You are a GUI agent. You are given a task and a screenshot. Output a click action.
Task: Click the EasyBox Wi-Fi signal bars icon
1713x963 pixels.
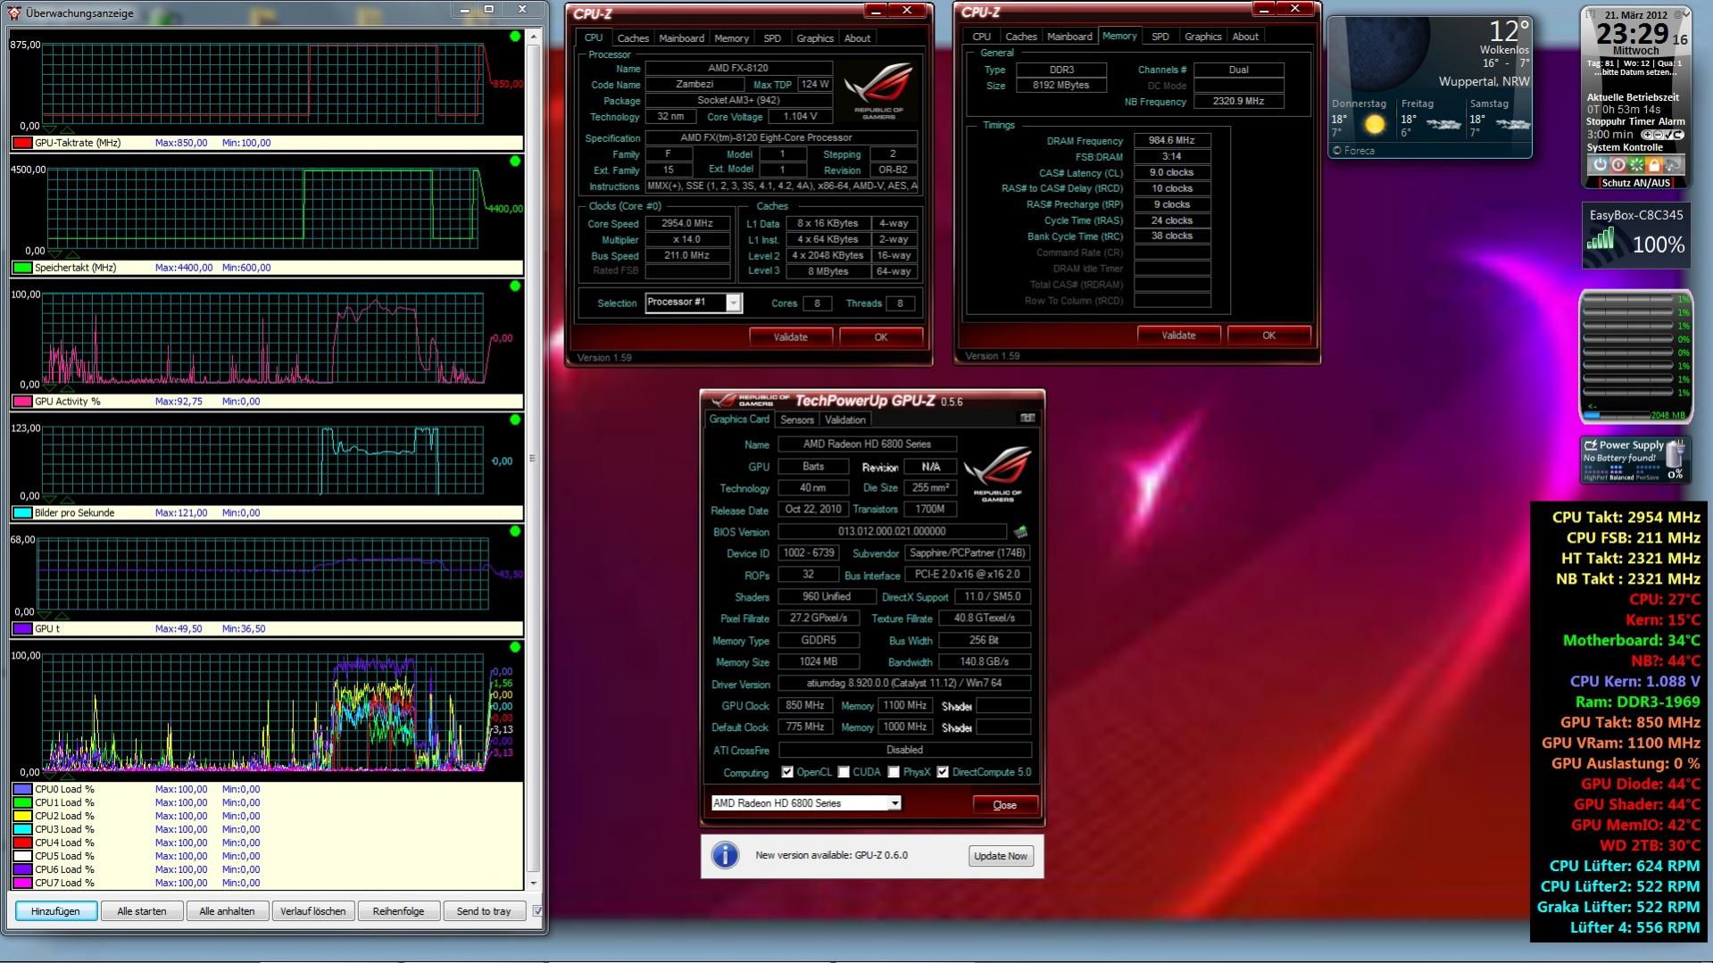(1601, 238)
